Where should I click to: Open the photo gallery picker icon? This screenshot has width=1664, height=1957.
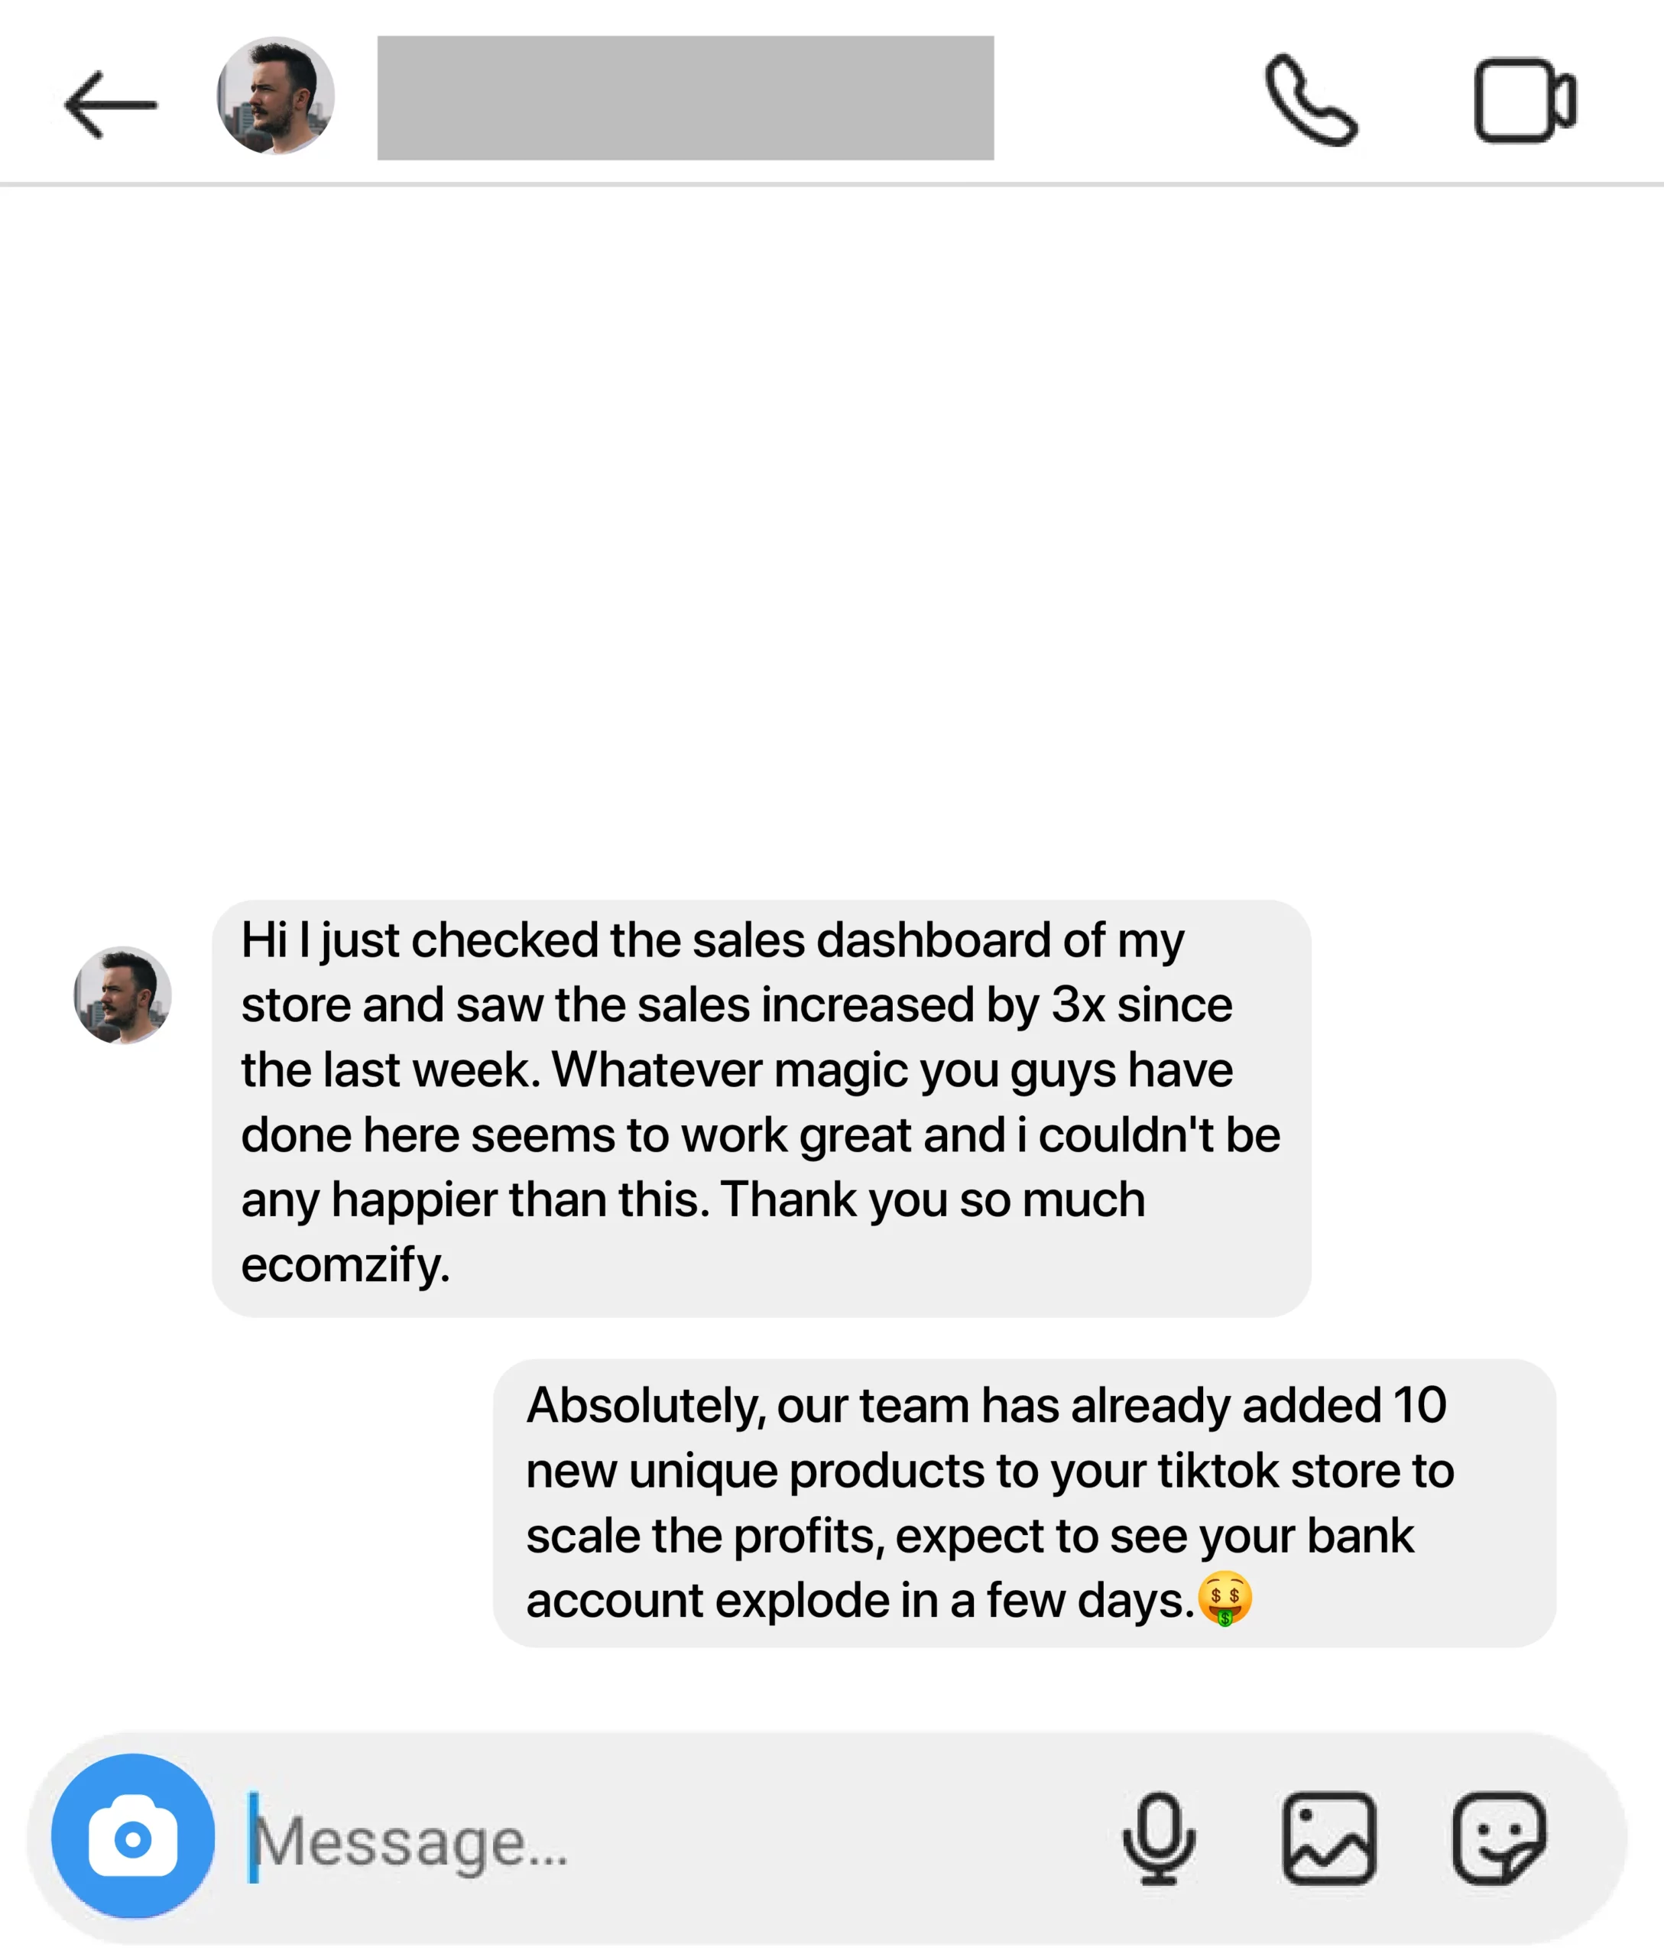(1328, 1838)
